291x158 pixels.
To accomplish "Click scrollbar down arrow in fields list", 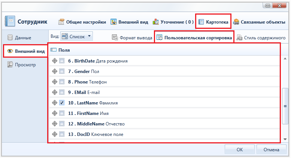I will (285, 139).
